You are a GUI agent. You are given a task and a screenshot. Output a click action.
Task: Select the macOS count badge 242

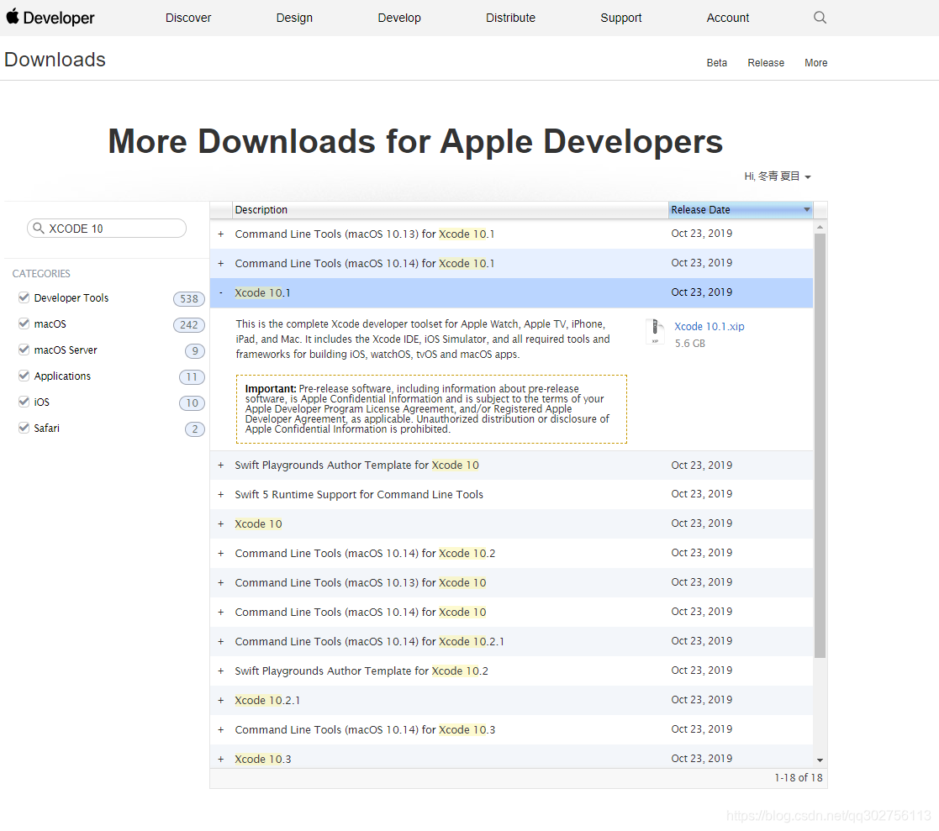(x=188, y=324)
